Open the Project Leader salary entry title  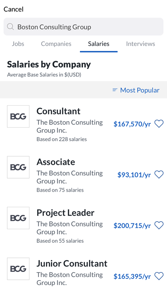[x=66, y=213]
